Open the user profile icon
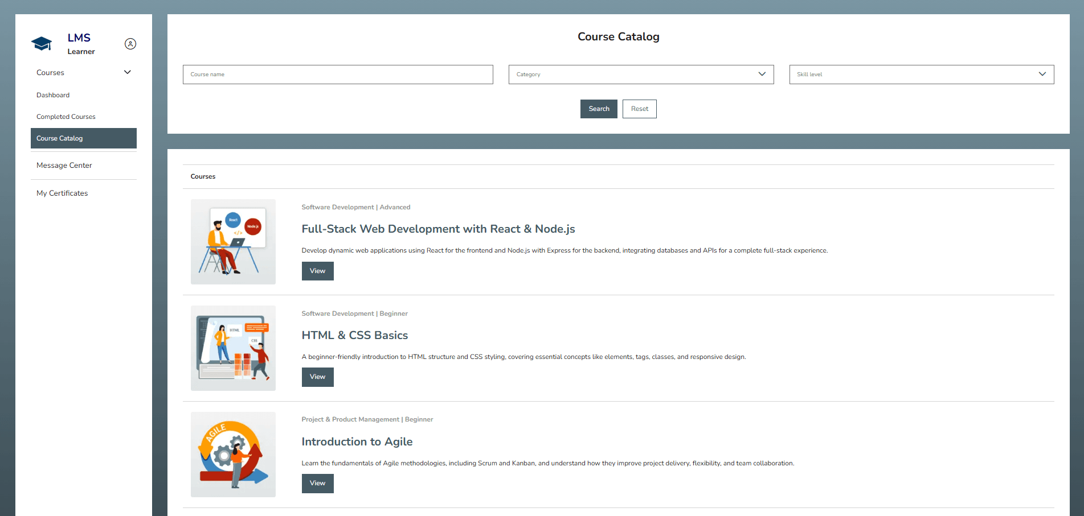The width and height of the screenshot is (1084, 516). pos(130,43)
